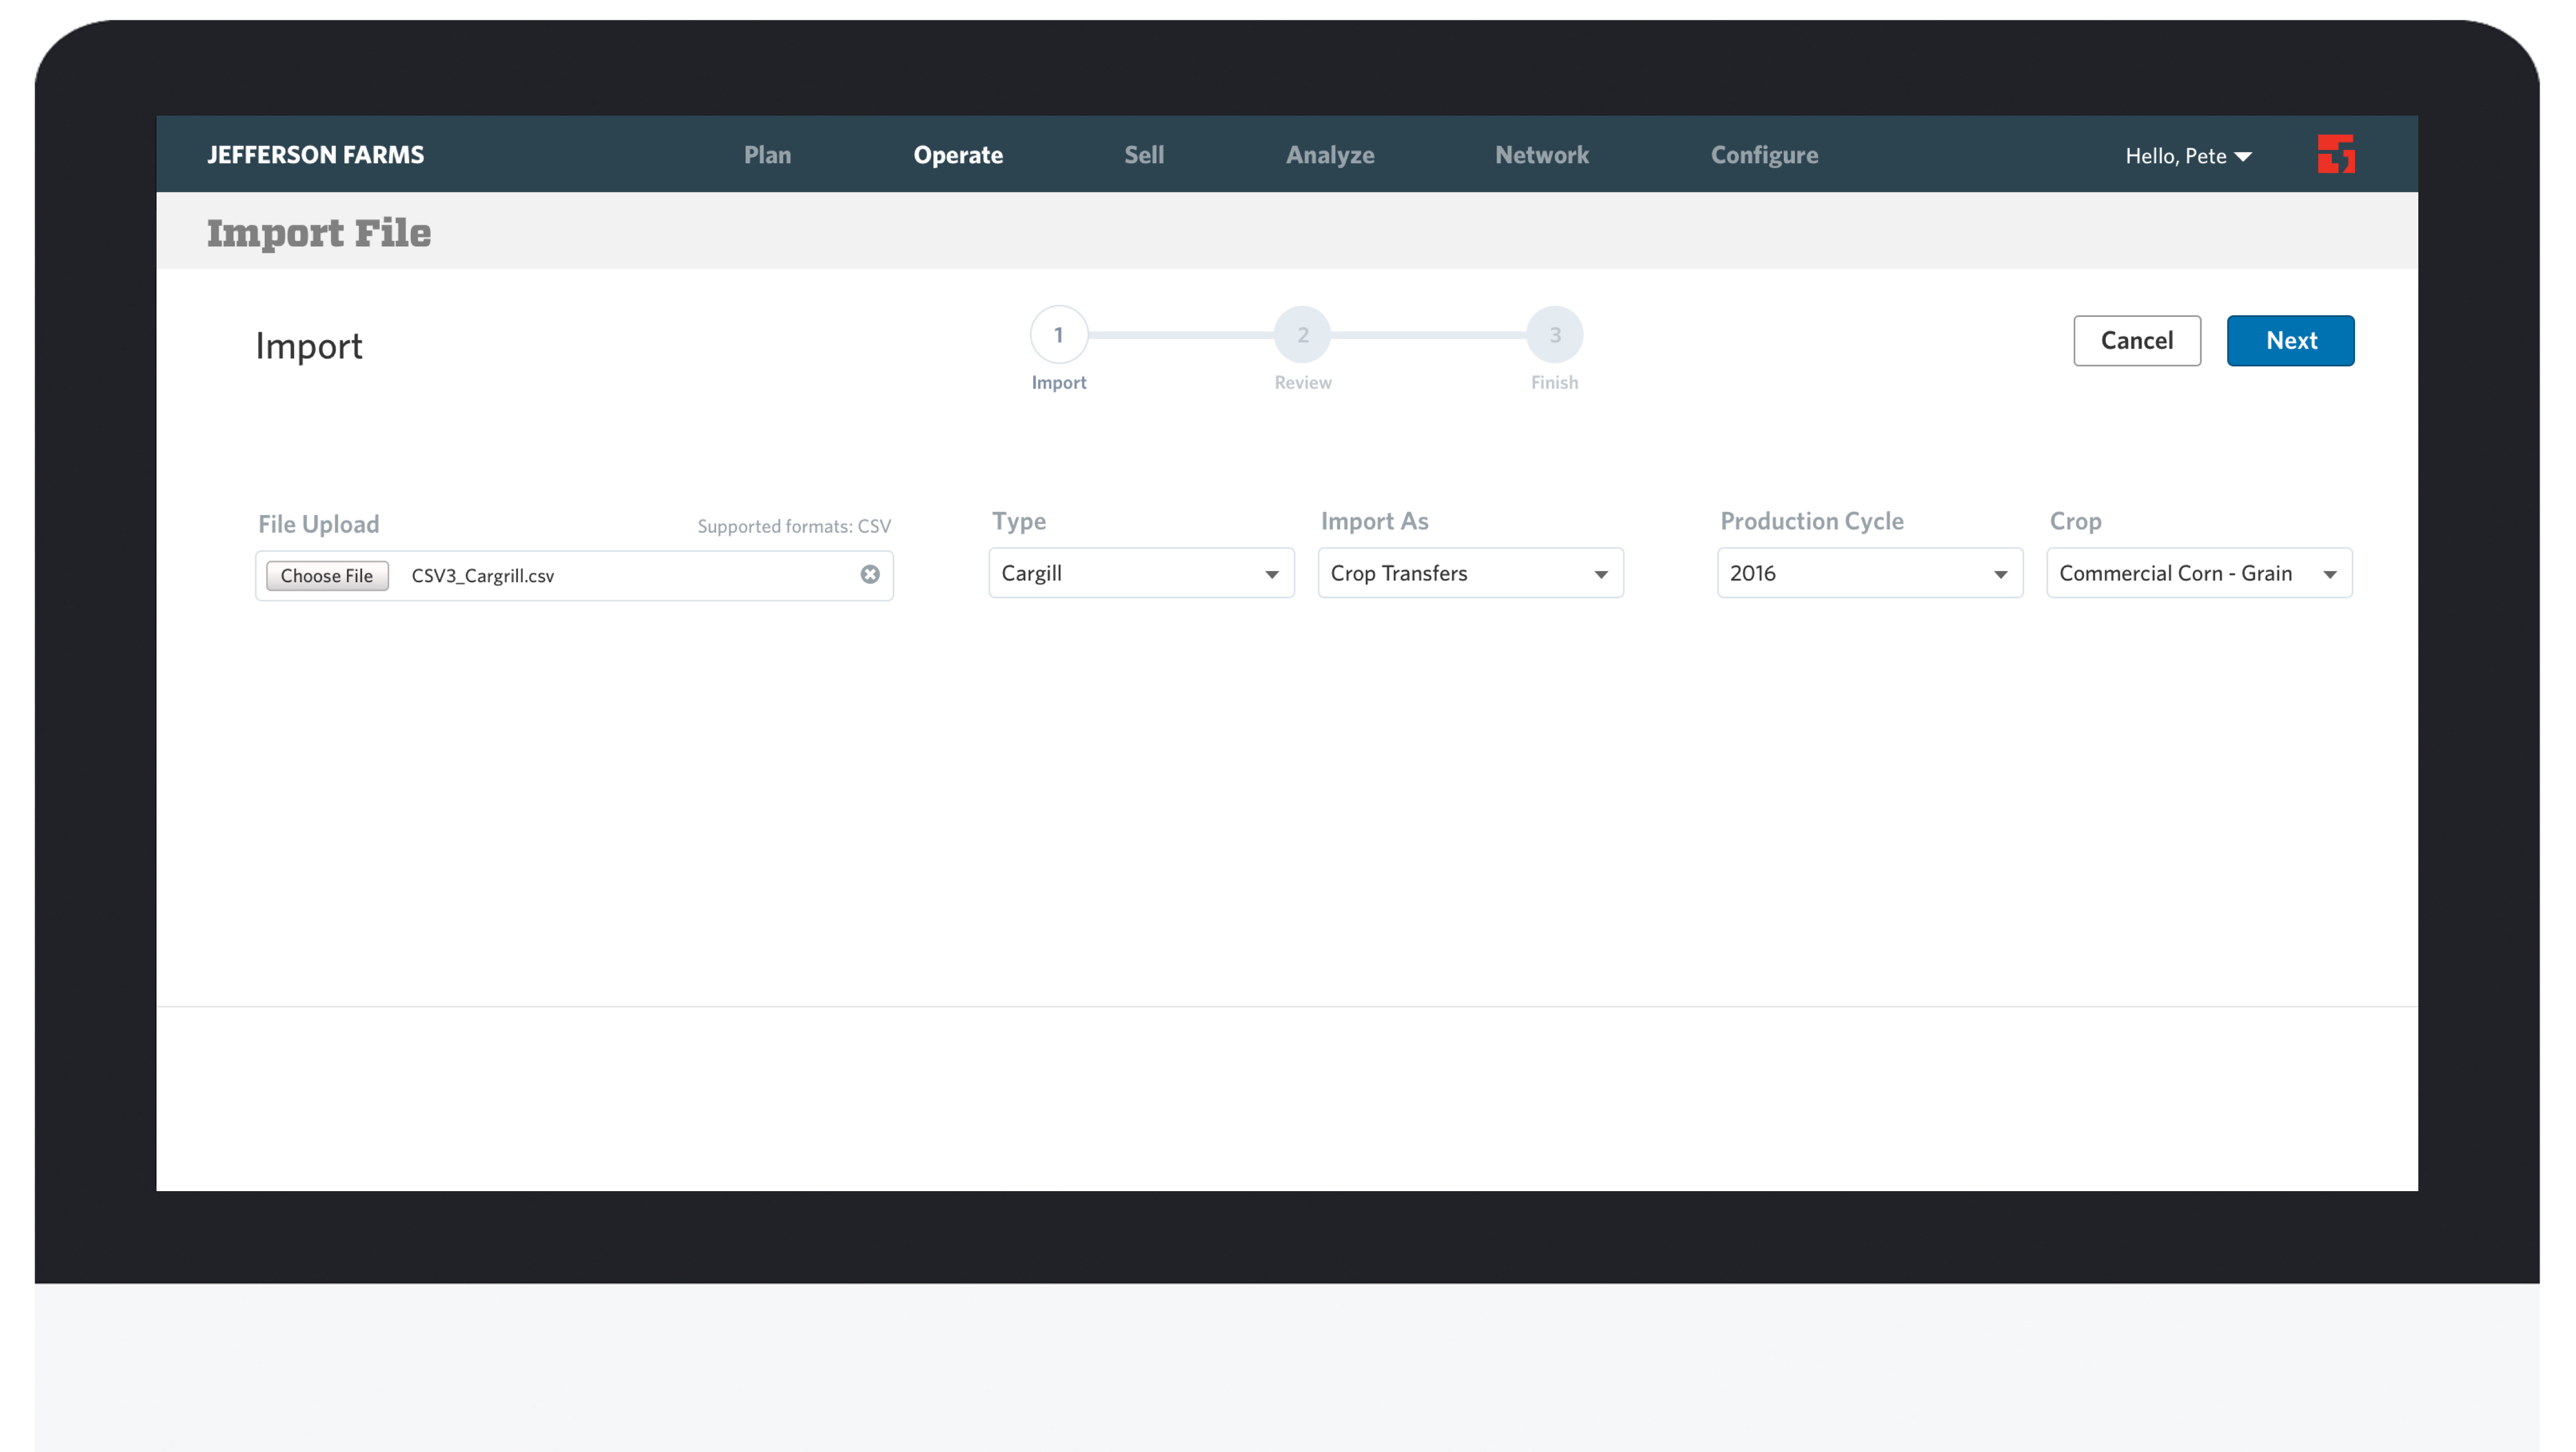Screen dimensions: 2576x1452
Task: Expand the Crop Commercial Corn - Grain dropdown
Action: pyautogui.click(x=2199, y=573)
